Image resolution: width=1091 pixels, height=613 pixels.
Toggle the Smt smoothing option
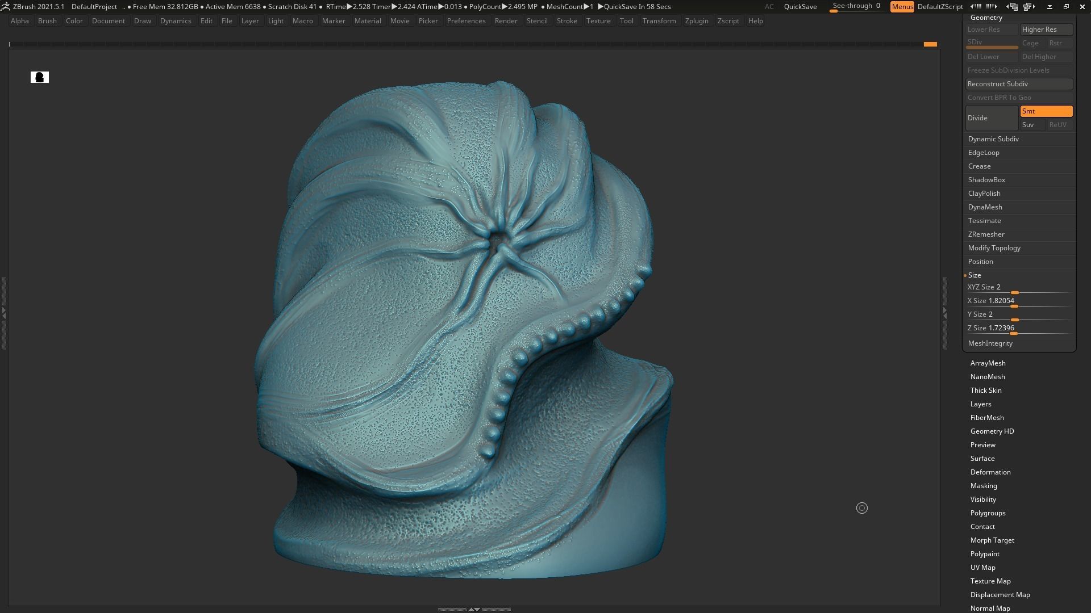1046,111
